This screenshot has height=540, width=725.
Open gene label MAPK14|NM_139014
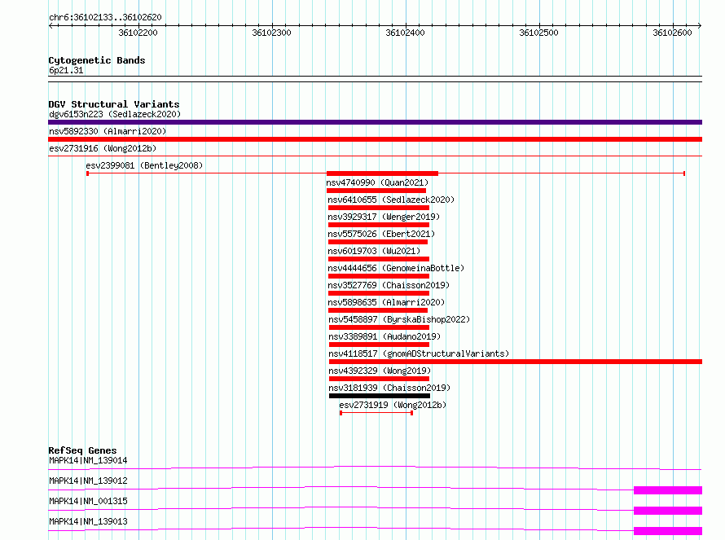[x=88, y=460]
